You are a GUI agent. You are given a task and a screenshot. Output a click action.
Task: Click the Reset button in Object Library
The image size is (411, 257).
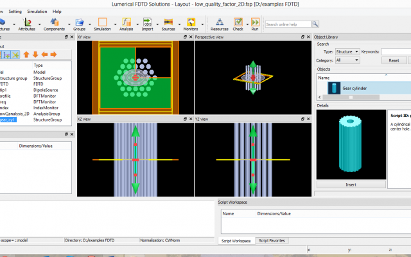pyautogui.click(x=394, y=60)
